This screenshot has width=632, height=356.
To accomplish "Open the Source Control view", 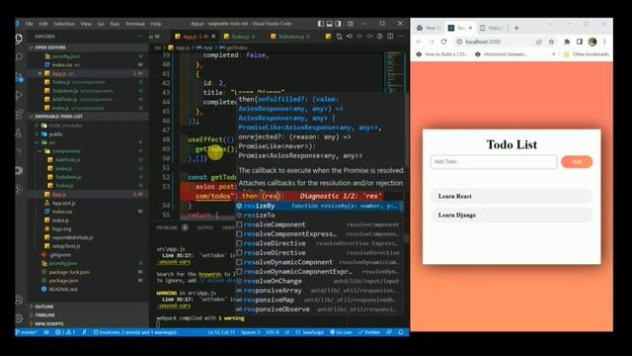I will tap(19, 76).
